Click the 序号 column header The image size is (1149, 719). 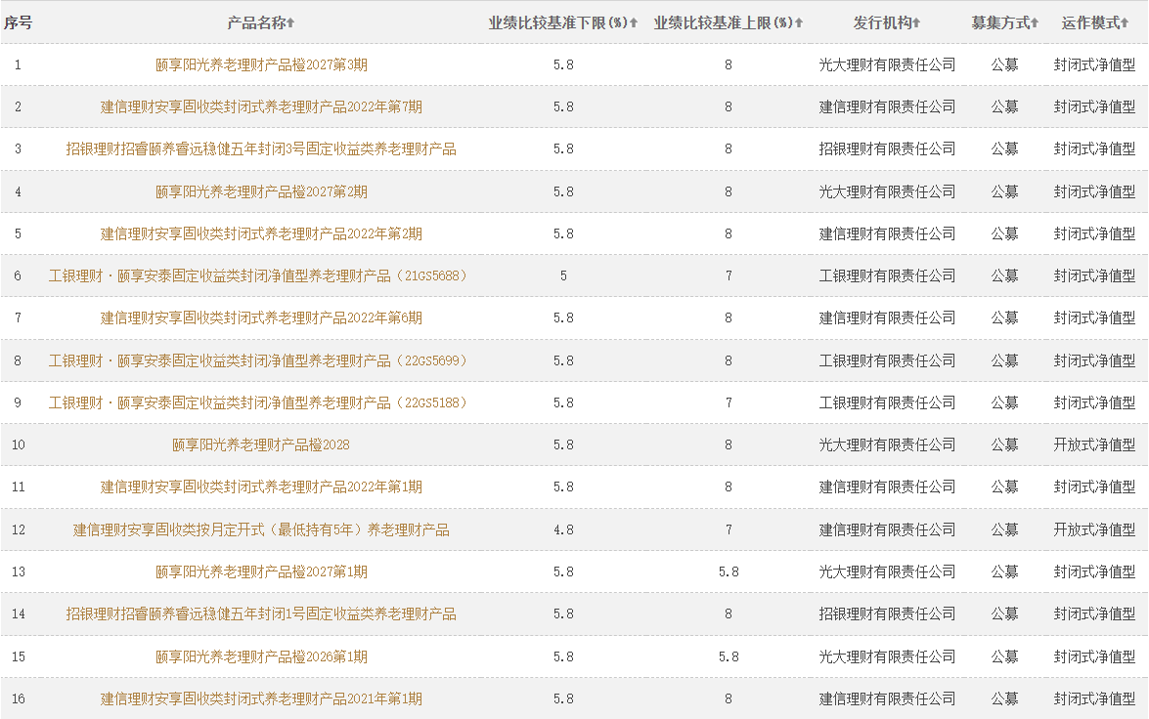(x=18, y=22)
